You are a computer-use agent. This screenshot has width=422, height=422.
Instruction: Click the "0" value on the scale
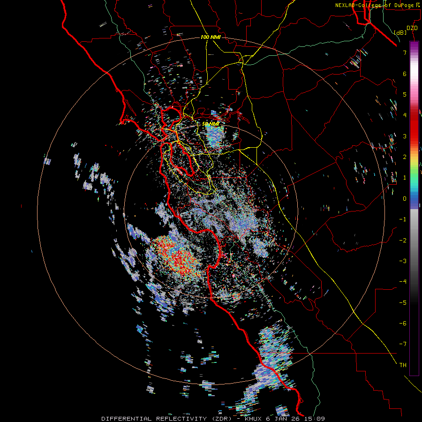(x=405, y=199)
